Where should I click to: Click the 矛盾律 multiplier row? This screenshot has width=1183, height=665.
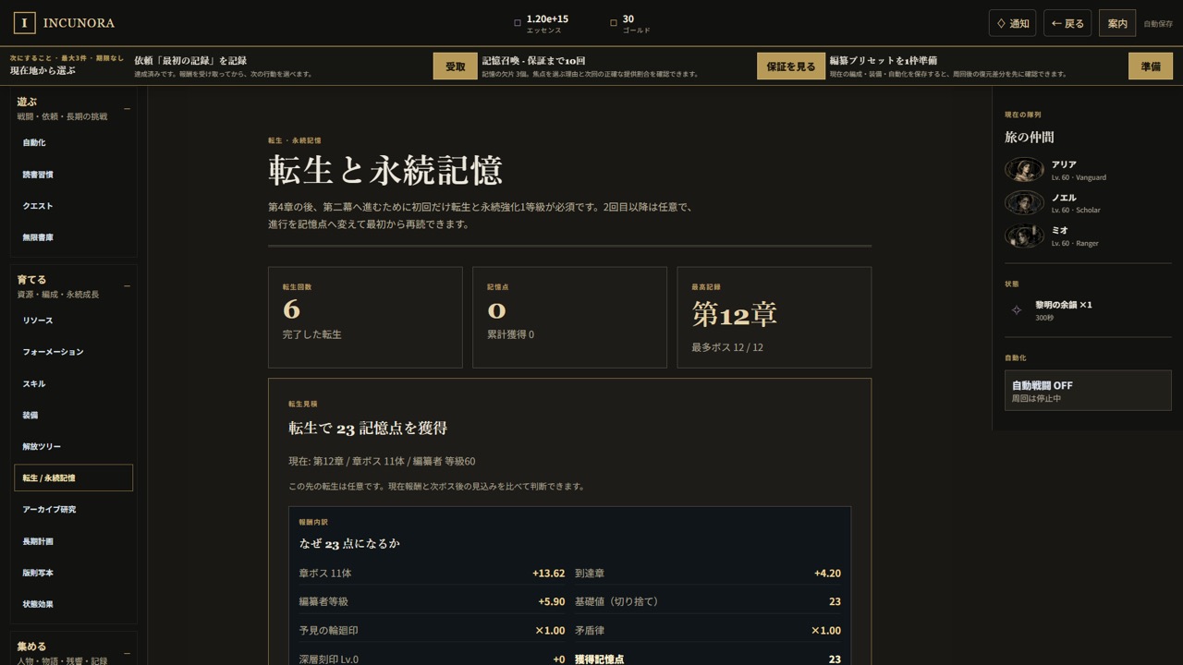point(708,631)
